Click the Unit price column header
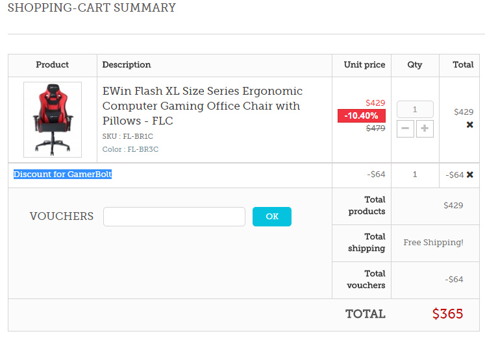This screenshot has height=338, width=485. pyautogui.click(x=364, y=65)
